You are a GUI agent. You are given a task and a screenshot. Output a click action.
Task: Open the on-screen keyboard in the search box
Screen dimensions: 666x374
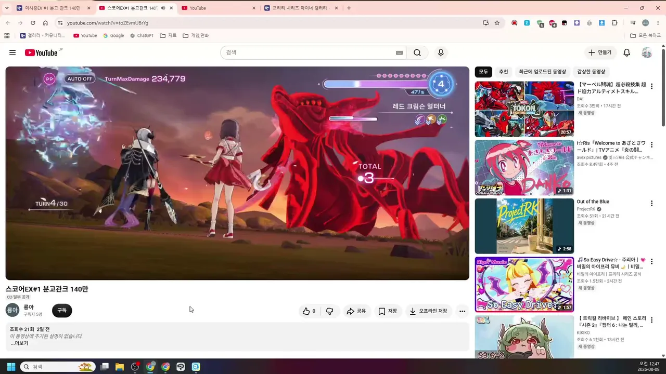399,52
